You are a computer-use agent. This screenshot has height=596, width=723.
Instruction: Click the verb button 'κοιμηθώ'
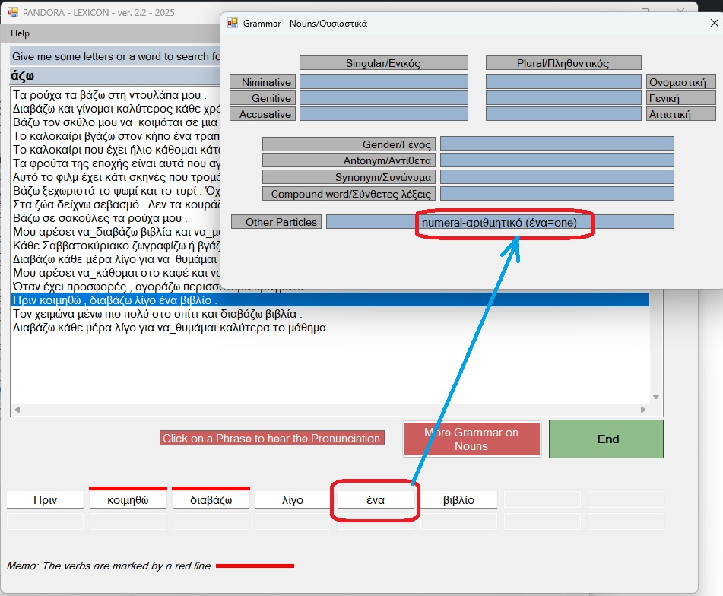128,499
